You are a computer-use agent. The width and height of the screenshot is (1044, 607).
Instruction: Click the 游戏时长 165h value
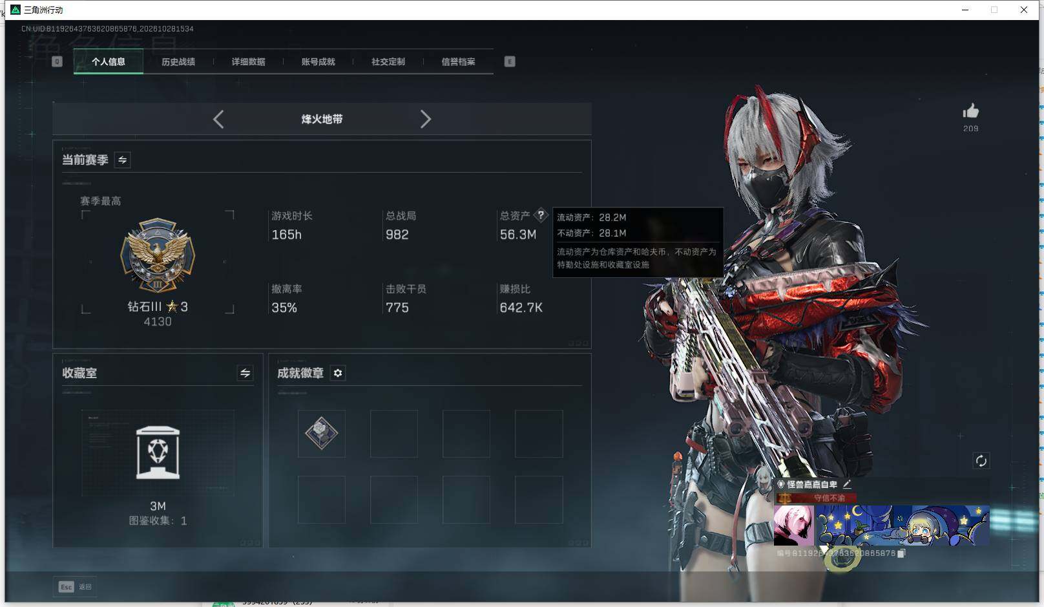(x=287, y=235)
